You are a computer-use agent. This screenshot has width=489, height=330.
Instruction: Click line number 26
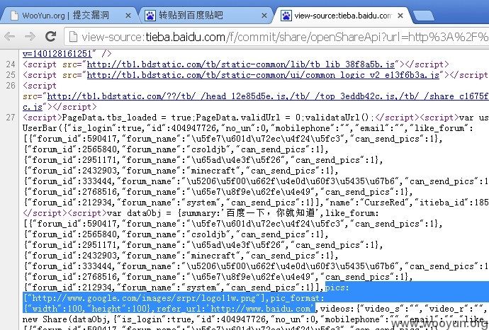pos(11,86)
